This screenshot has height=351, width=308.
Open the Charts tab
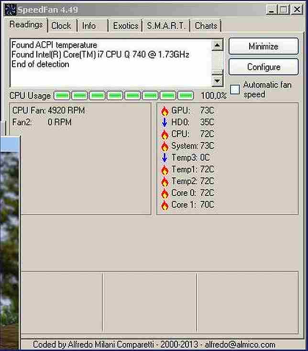click(x=206, y=26)
